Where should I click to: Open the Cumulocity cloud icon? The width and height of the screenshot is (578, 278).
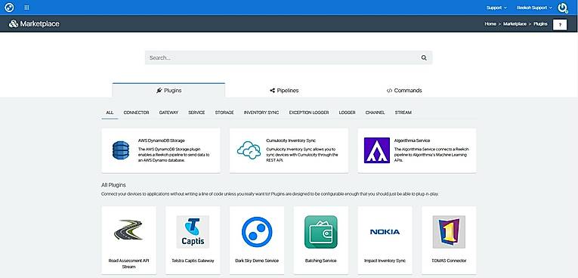[x=249, y=150]
